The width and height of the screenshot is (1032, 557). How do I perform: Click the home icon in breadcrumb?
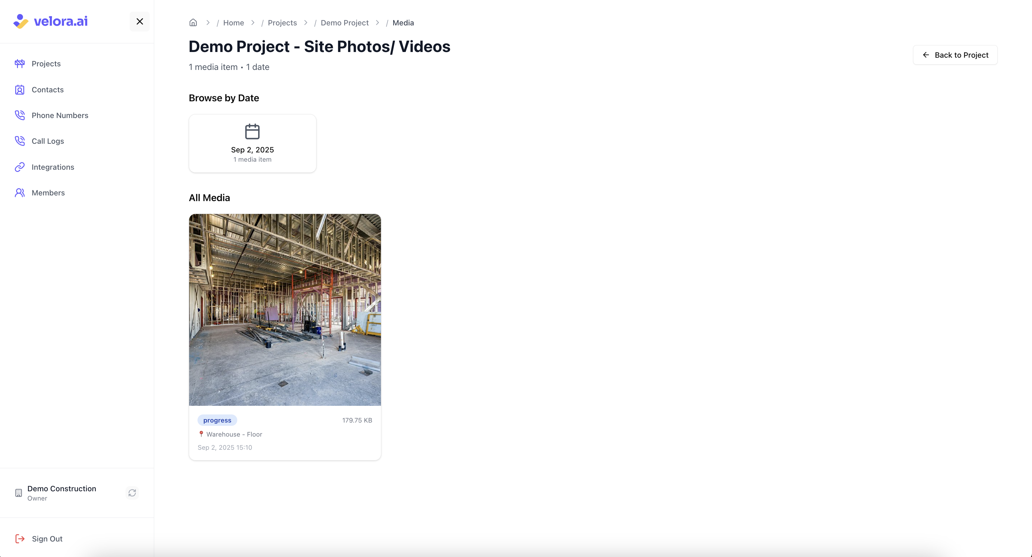pyautogui.click(x=193, y=23)
